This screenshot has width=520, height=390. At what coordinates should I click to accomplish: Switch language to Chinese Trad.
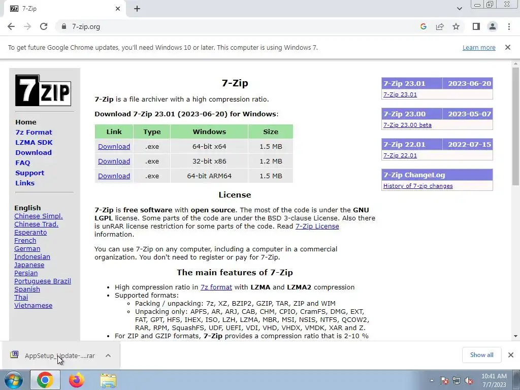[x=36, y=224]
